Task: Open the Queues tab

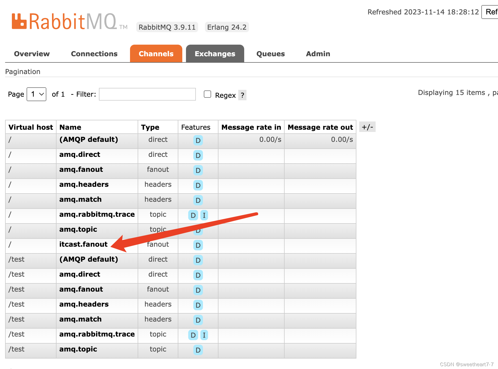Action: [270, 54]
